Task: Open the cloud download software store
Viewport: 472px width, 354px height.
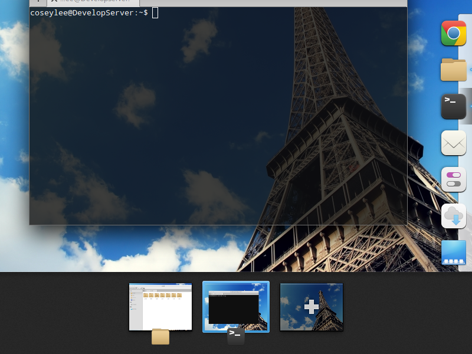Action: point(453,216)
